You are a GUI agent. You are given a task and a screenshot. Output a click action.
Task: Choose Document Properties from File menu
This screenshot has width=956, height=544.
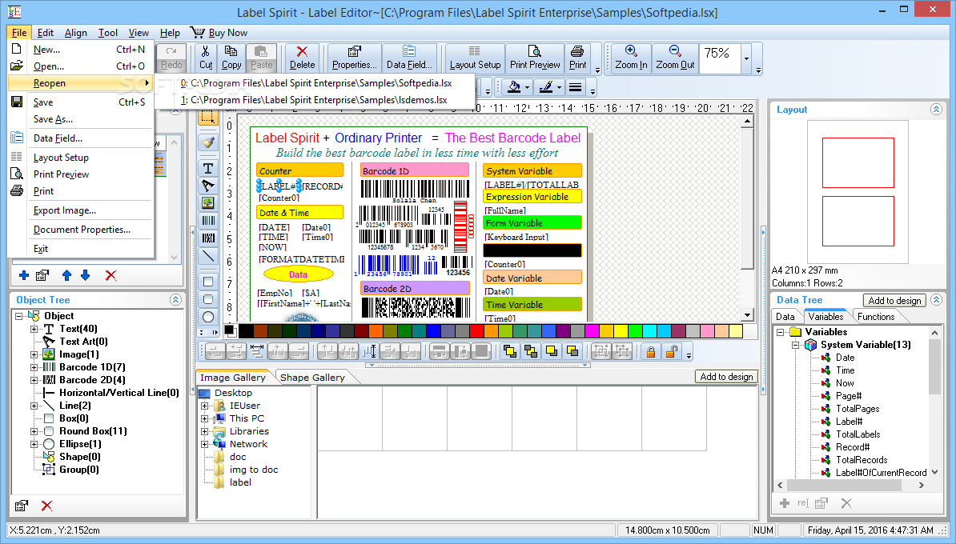tap(80, 230)
